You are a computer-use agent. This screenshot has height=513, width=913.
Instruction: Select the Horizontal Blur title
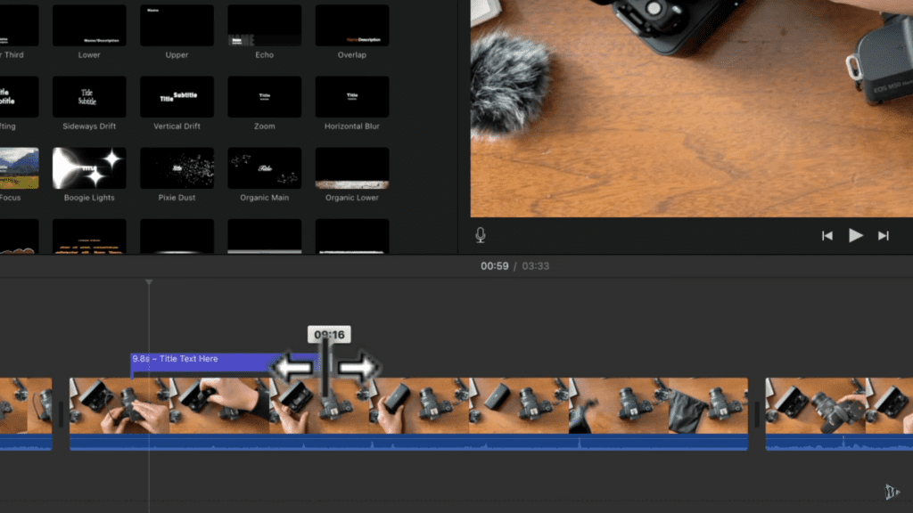[x=352, y=96]
